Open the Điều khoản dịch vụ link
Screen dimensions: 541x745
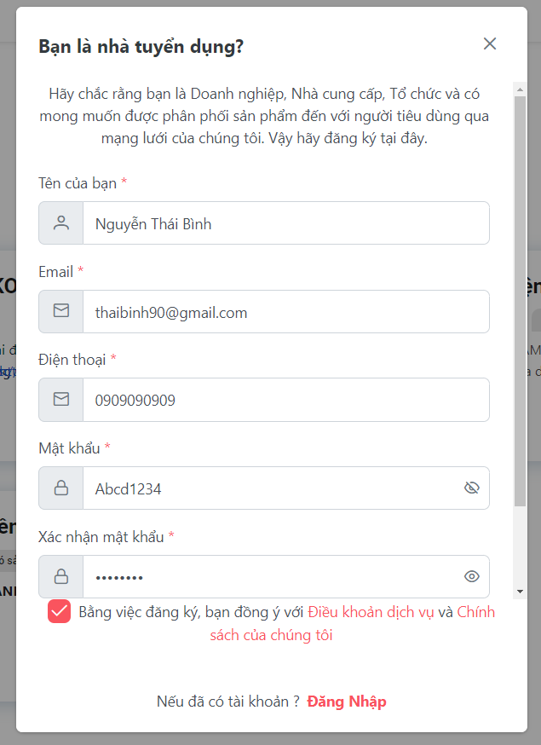click(x=371, y=612)
